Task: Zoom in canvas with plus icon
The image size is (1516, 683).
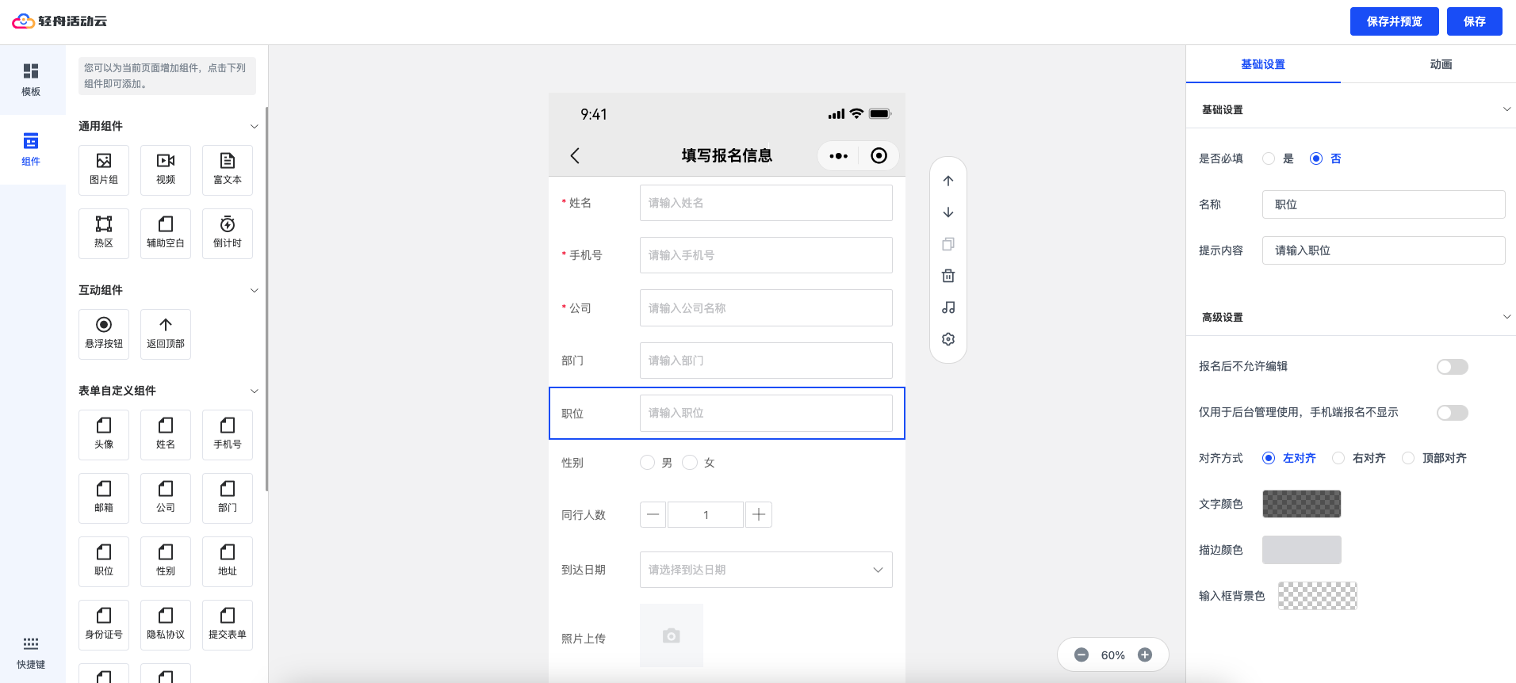Action: 1144,654
